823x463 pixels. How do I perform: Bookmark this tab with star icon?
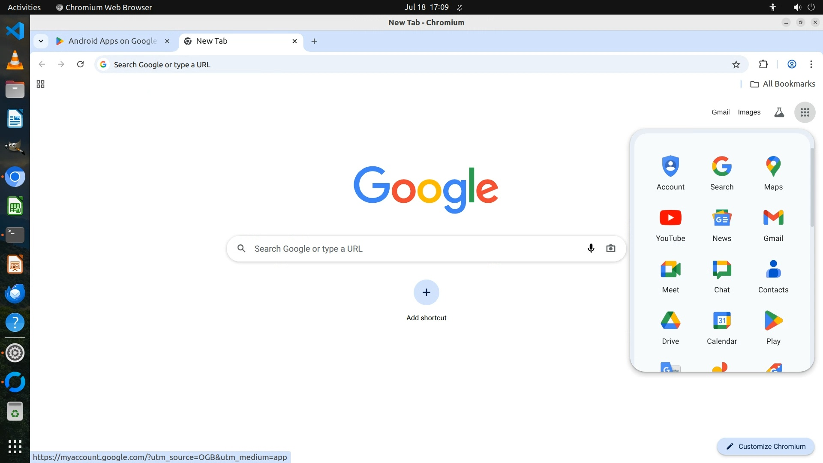tap(736, 65)
